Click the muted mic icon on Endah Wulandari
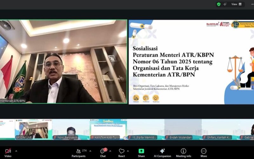The image size is (254, 159). click(167, 137)
